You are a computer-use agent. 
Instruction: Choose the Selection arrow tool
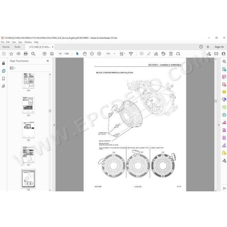click(x=77, y=54)
